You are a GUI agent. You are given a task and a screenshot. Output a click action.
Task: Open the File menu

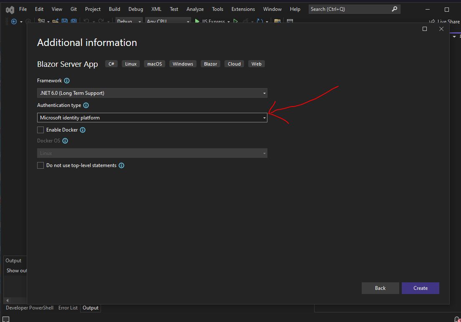tap(23, 9)
